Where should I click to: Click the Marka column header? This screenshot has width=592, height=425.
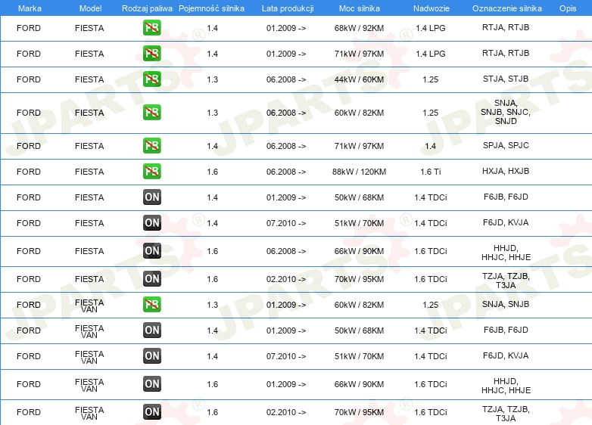tap(30, 8)
